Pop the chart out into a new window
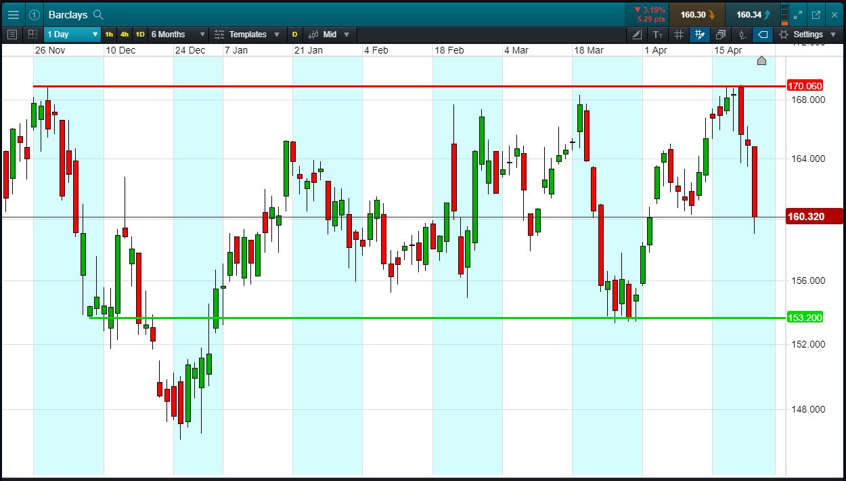 816,14
